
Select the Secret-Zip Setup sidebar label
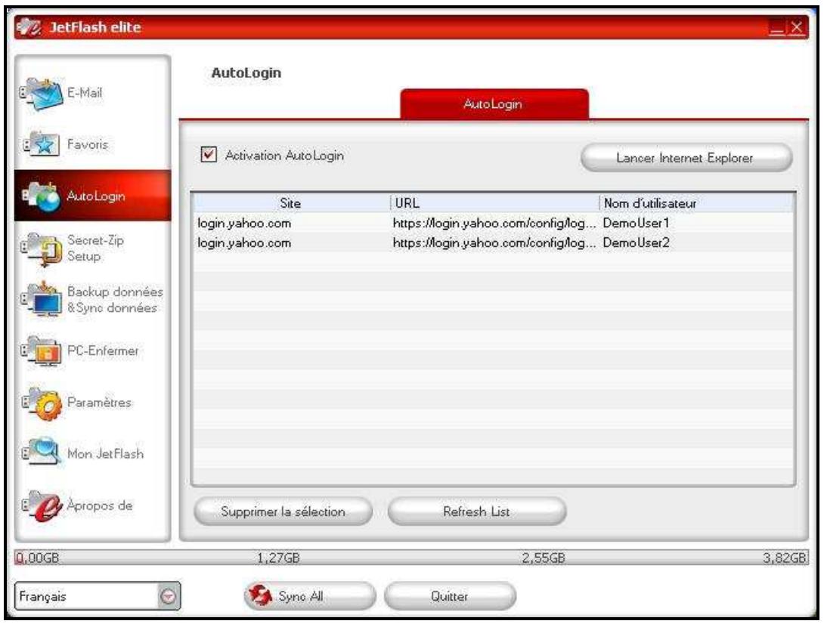[x=96, y=249]
